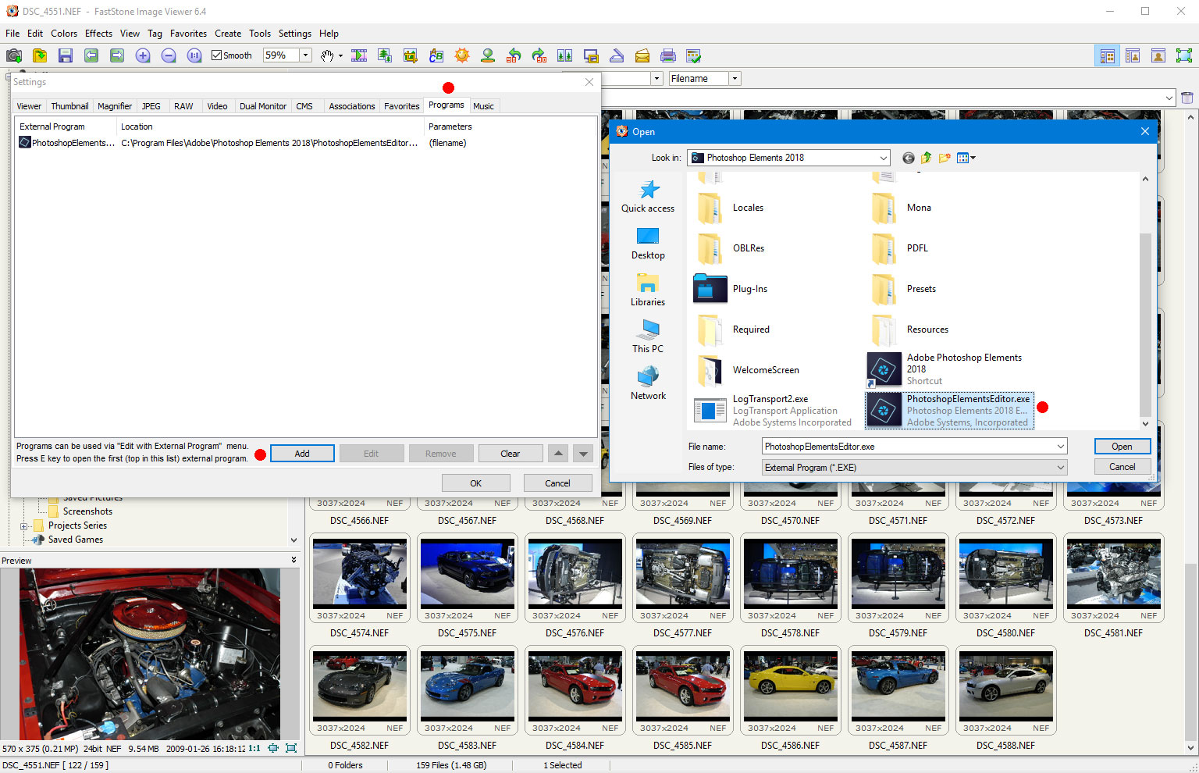Click the Add external program button
Image resolution: width=1199 pixels, height=773 pixels.
point(302,453)
